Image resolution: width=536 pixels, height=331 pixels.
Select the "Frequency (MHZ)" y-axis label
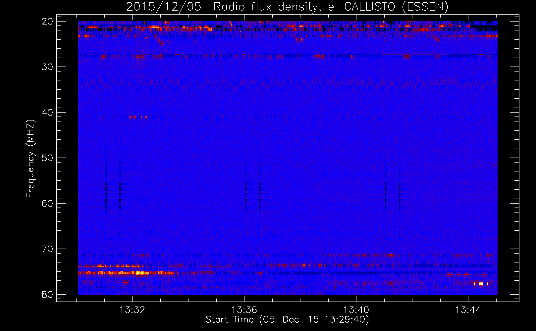pyautogui.click(x=30, y=159)
